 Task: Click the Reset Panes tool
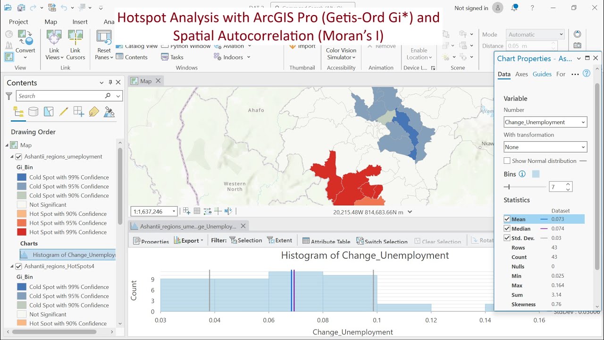[104, 45]
